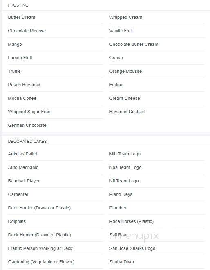The image size is (210, 270).
Task: Click Chocolate Butter Cream item
Action: coord(134,44)
